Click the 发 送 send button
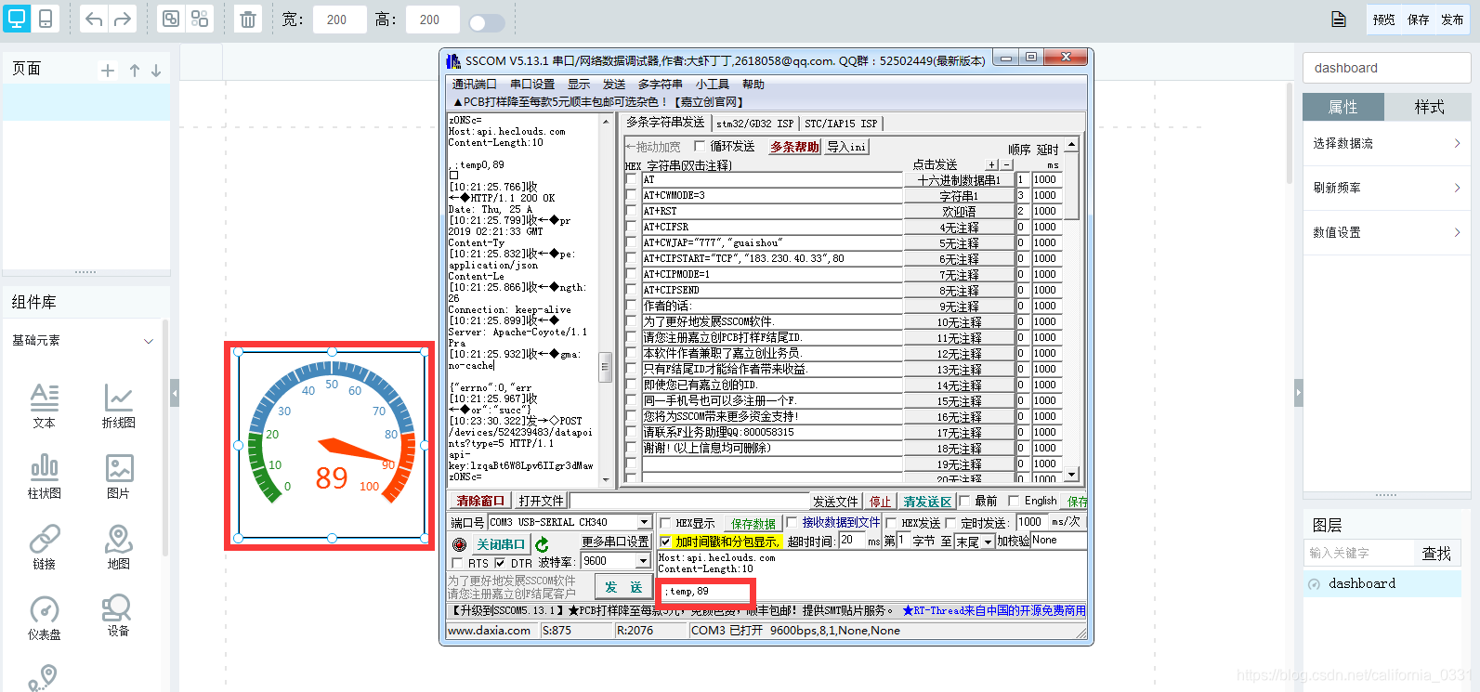This screenshot has height=692, width=1480. point(623,587)
